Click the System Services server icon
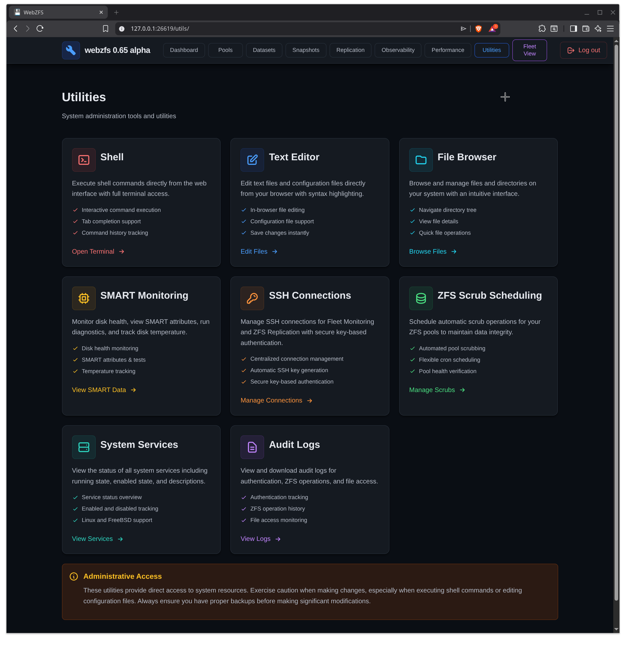The height and width of the screenshot is (646, 626). click(x=84, y=447)
